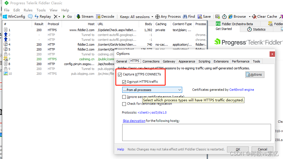Switch to Tools tab in Options

click(x=256, y=61)
